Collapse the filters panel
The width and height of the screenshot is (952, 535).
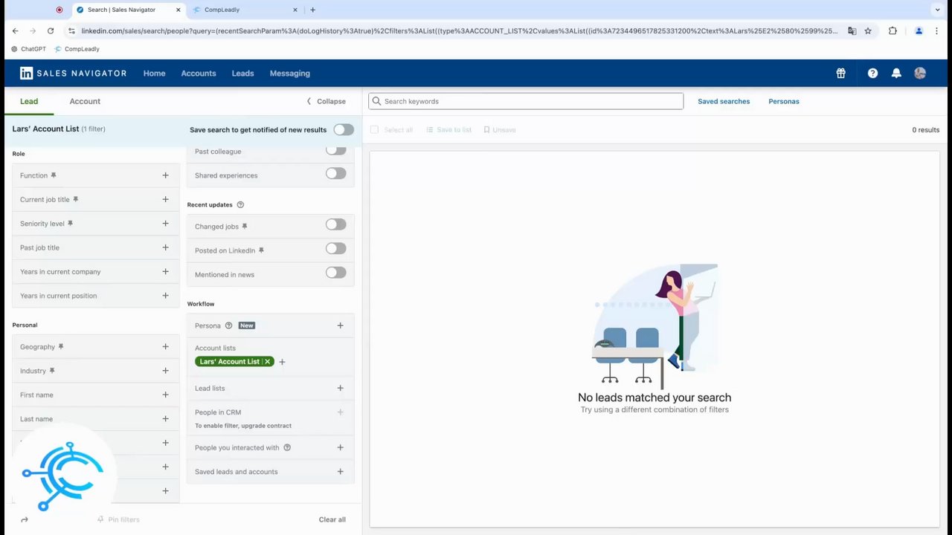coord(327,102)
